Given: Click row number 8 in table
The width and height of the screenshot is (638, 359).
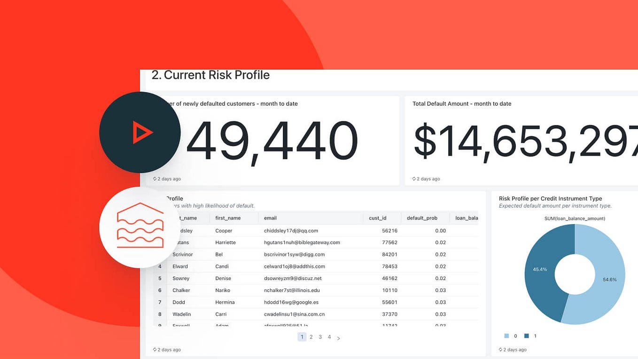Looking at the screenshot, I should [x=160, y=314].
